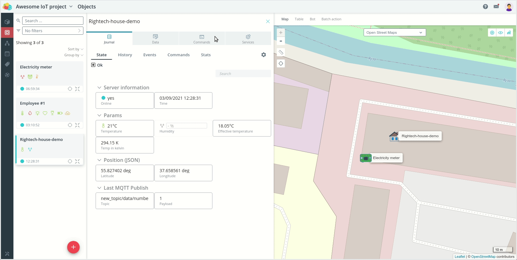
Task: Open the globe icon in sidebar
Action: click(x=7, y=75)
